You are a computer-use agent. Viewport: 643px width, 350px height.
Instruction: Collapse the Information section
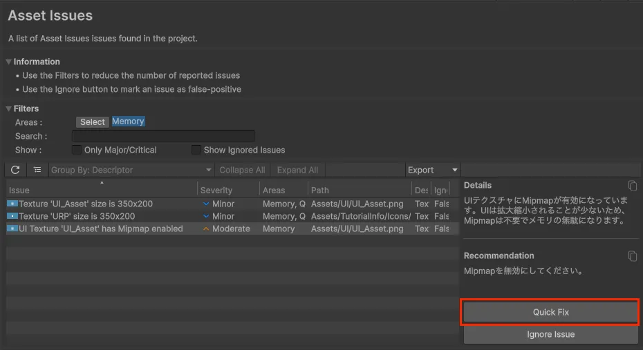point(9,61)
